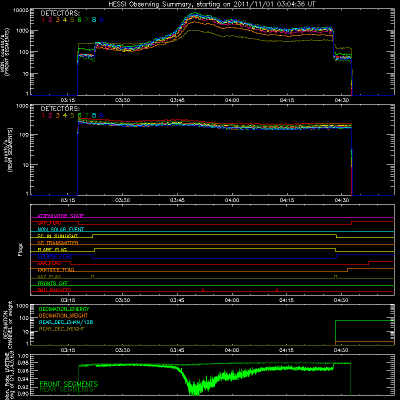The image size is (400, 400).
Task: Click the FRONT SEGMENTS livetime legend label
Action: tap(68, 384)
